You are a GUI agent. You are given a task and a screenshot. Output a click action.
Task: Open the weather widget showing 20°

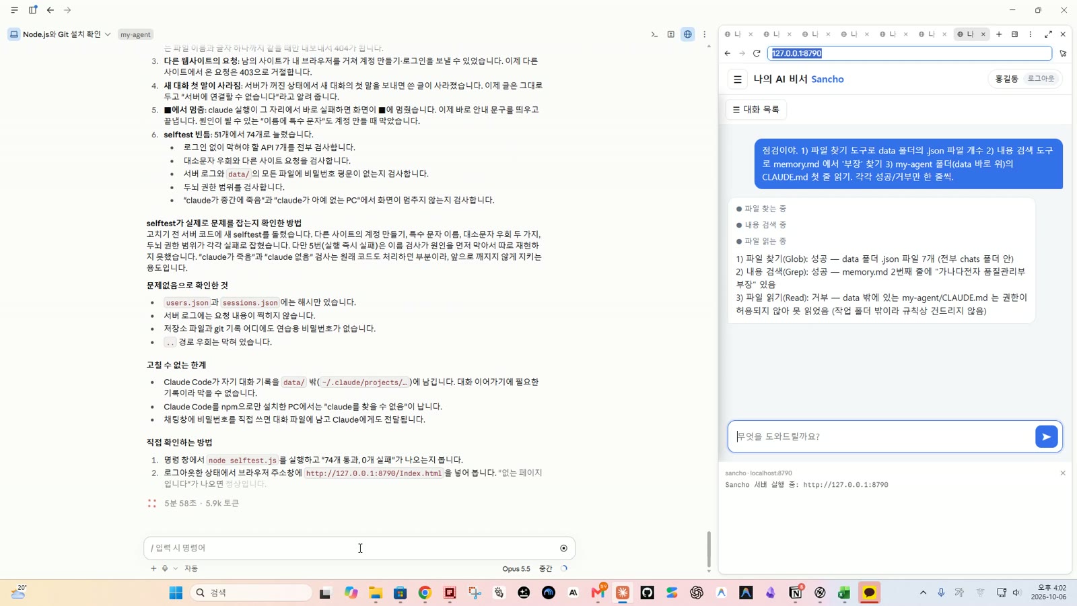click(19, 592)
